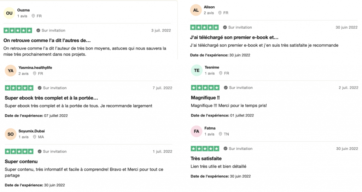Click Alison's AL avatar icon

196,10
